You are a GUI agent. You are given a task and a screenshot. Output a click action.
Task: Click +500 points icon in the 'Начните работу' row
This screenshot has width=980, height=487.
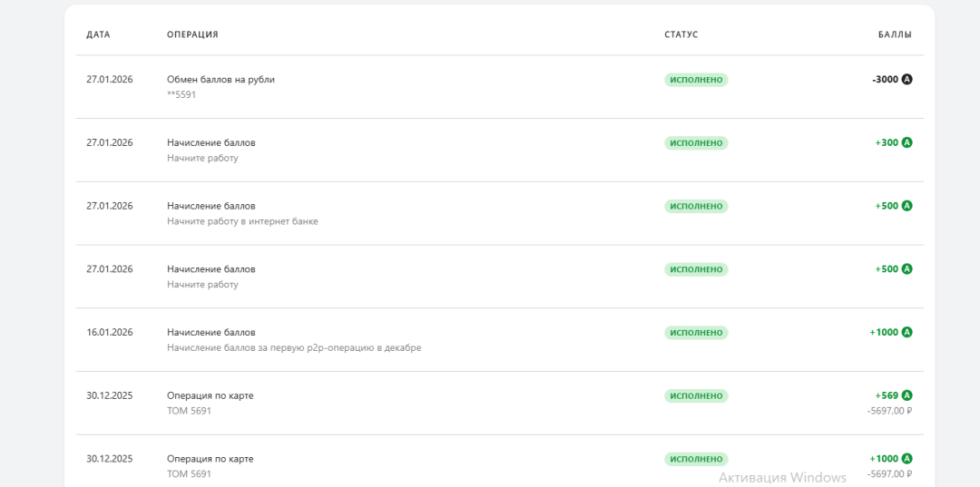coord(906,269)
